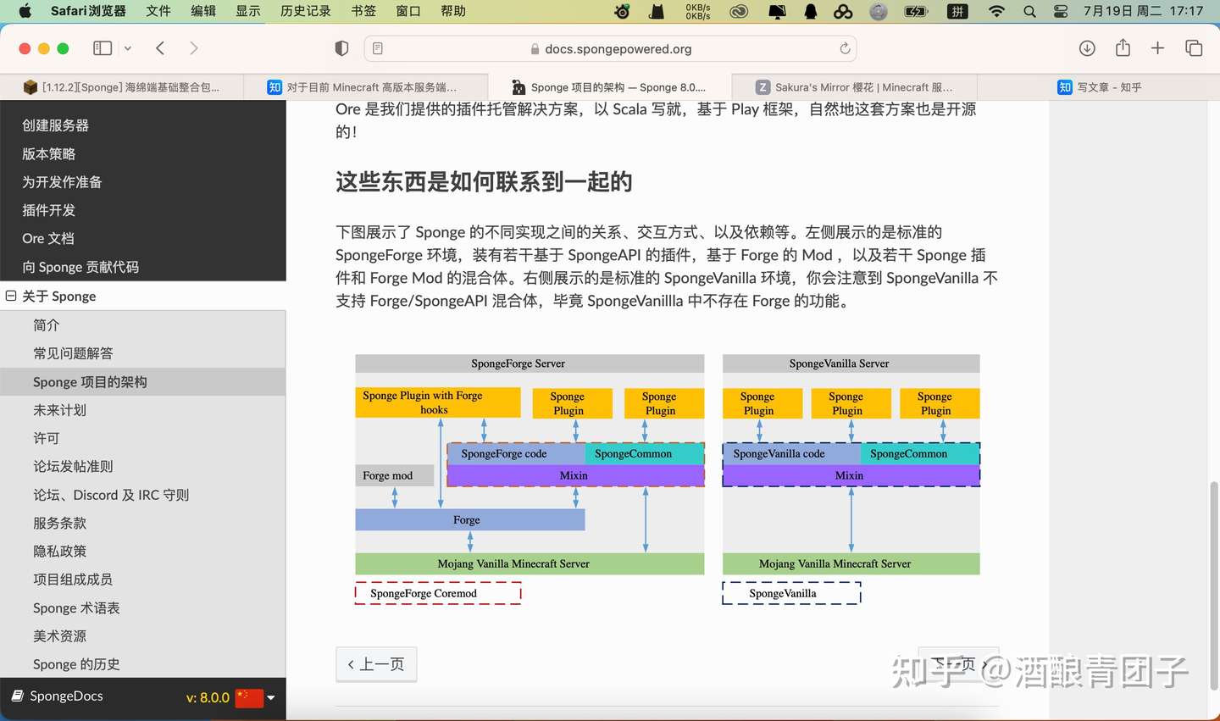This screenshot has width=1220, height=721.
Task: Click the 这些东西是如何联系到一起的 heading
Action: pos(484,182)
